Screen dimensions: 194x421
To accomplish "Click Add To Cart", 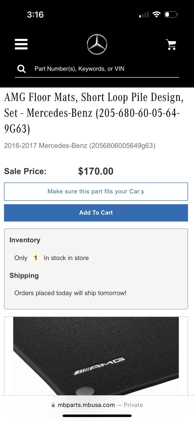I will click(96, 213).
